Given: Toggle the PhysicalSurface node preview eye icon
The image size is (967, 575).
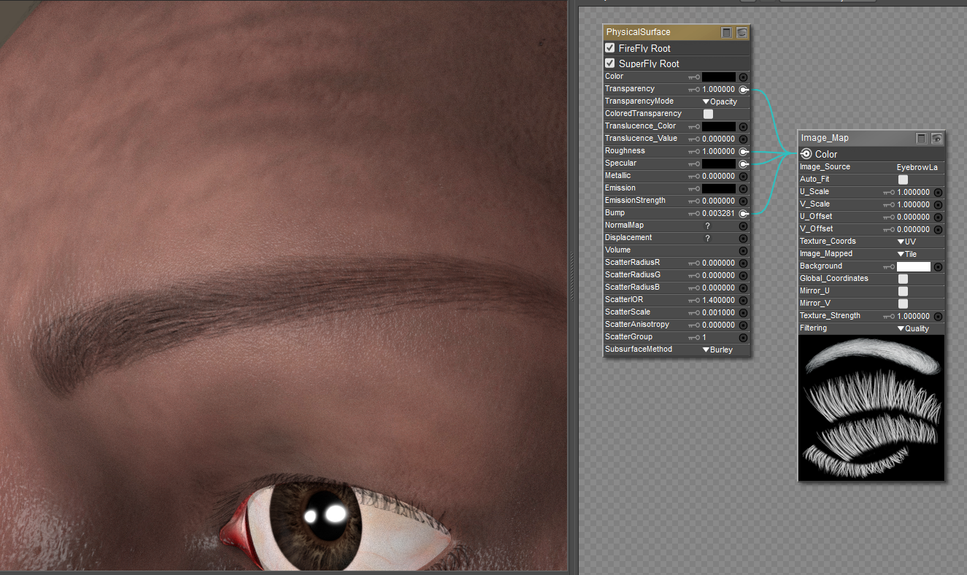Looking at the screenshot, I should 741,32.
